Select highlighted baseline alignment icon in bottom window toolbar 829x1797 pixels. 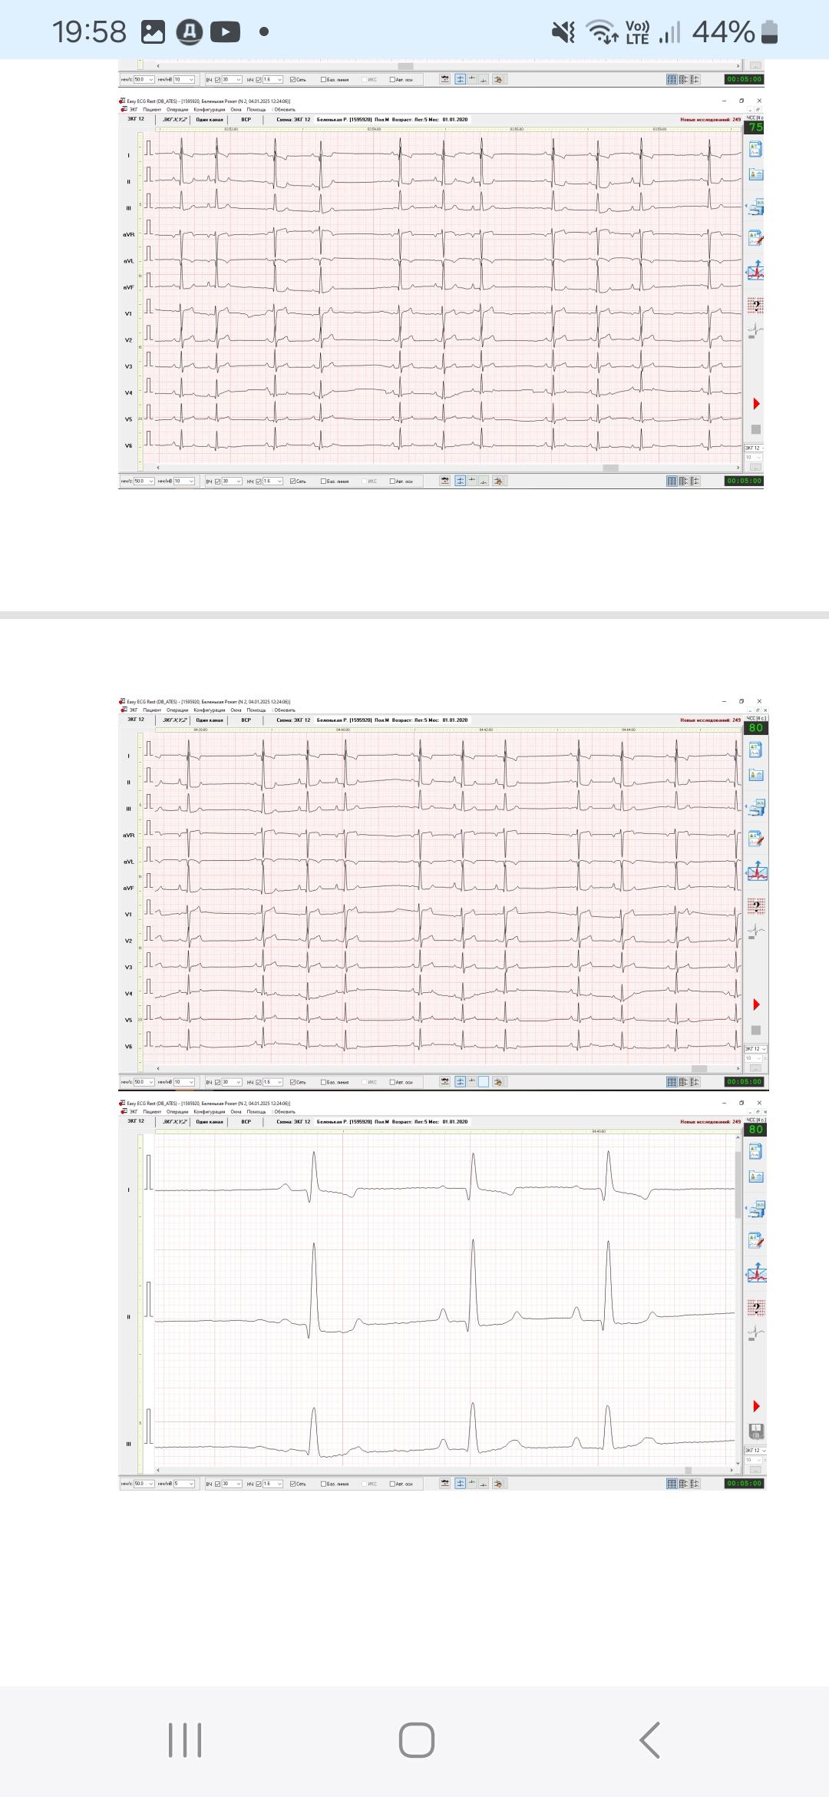click(x=460, y=1483)
